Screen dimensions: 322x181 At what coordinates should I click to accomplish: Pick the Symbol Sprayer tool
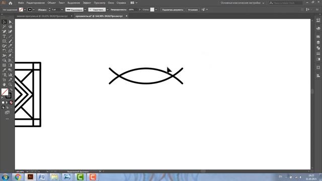pos(4,75)
